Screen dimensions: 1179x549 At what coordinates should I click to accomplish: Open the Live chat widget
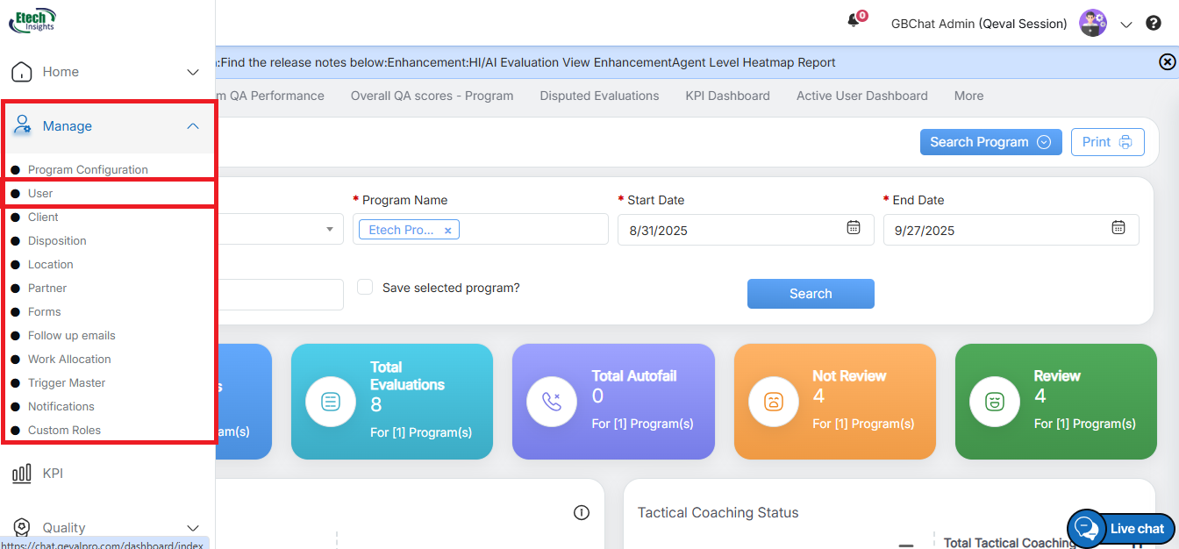(1121, 528)
